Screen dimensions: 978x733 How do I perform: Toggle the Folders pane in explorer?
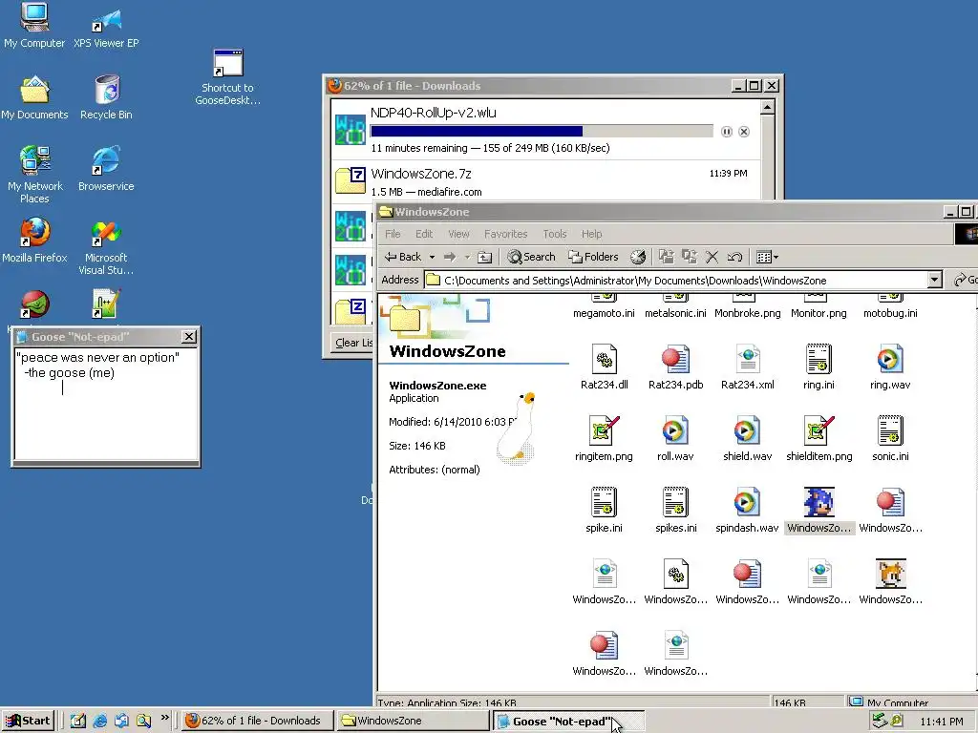[593, 257]
